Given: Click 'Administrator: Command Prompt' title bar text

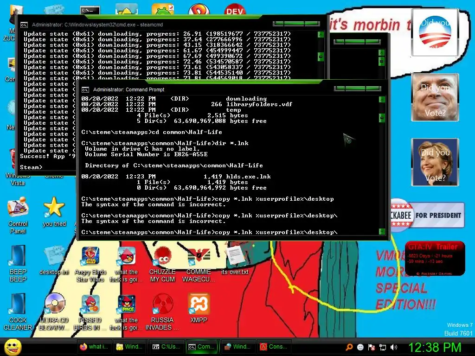Looking at the screenshot, I should [x=129, y=89].
